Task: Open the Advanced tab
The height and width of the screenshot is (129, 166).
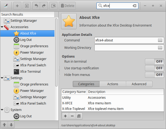Action: pos(139,84)
